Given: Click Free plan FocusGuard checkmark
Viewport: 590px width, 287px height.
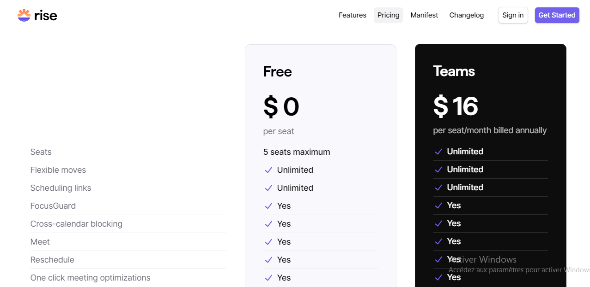Looking at the screenshot, I should point(268,206).
